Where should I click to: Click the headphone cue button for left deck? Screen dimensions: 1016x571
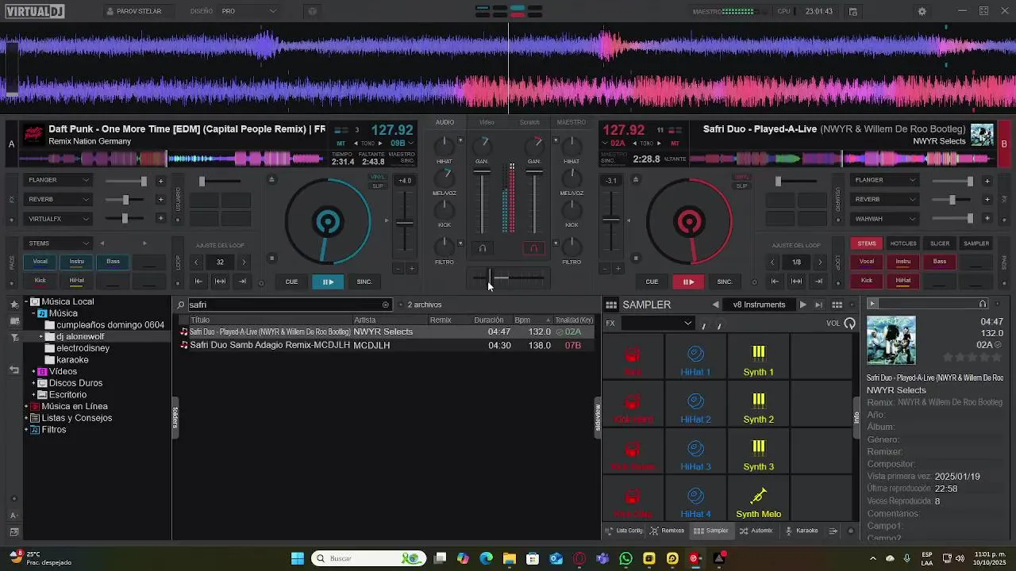(482, 248)
